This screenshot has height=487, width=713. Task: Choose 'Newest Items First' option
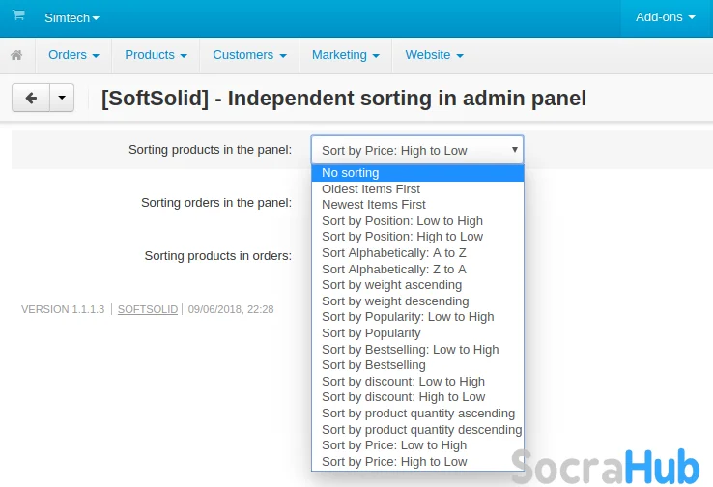pos(373,205)
